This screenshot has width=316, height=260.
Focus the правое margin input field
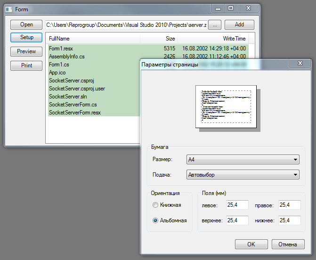290,205
